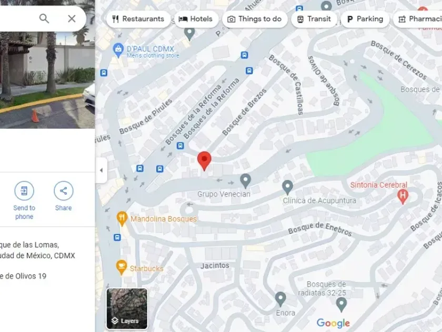
Task: Collapse the side panel arrow
Action: 101,170
